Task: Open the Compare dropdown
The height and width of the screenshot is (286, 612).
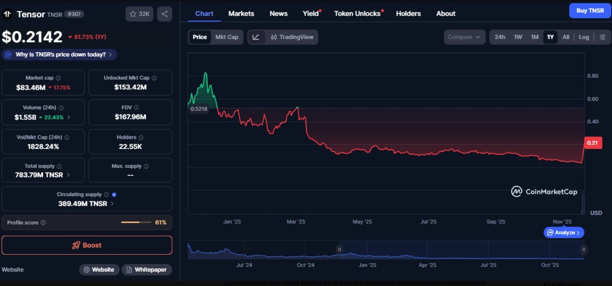Action: pos(464,37)
